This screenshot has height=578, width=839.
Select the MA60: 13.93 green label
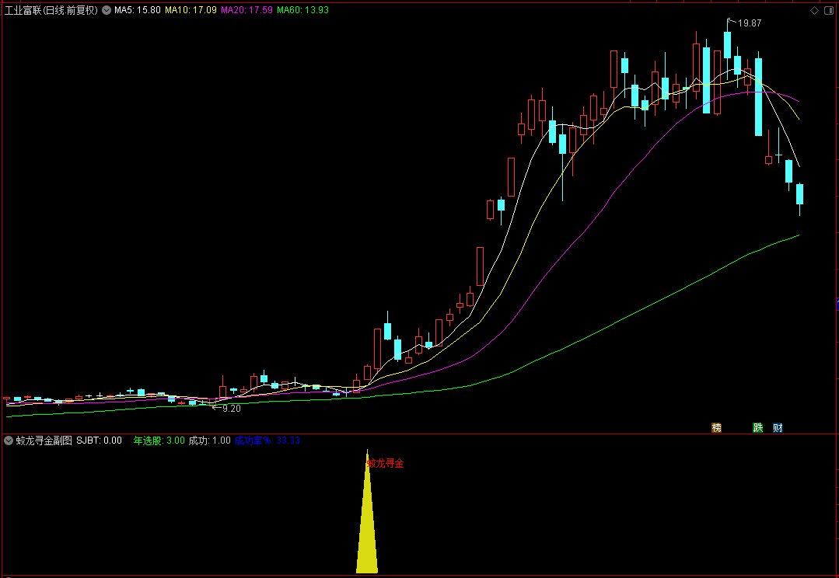pos(302,10)
